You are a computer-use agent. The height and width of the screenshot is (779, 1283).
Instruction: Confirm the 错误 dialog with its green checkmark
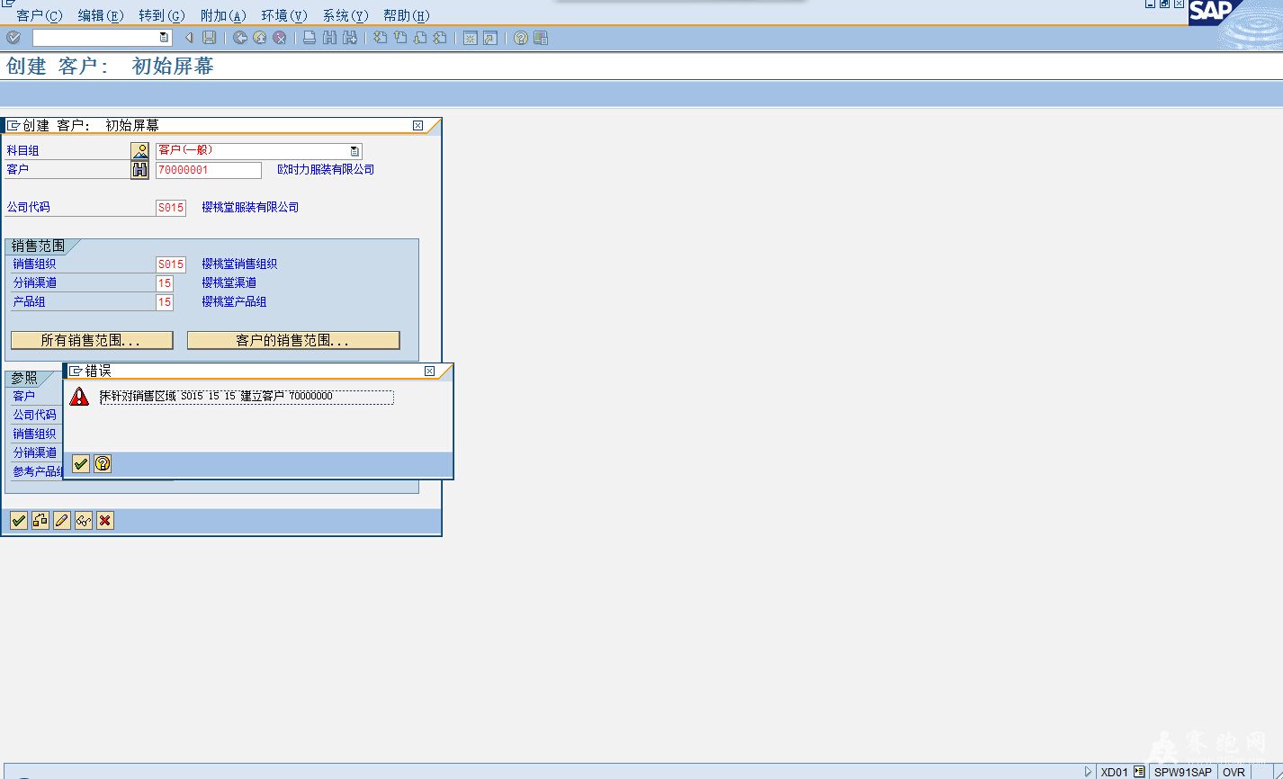[x=81, y=464]
